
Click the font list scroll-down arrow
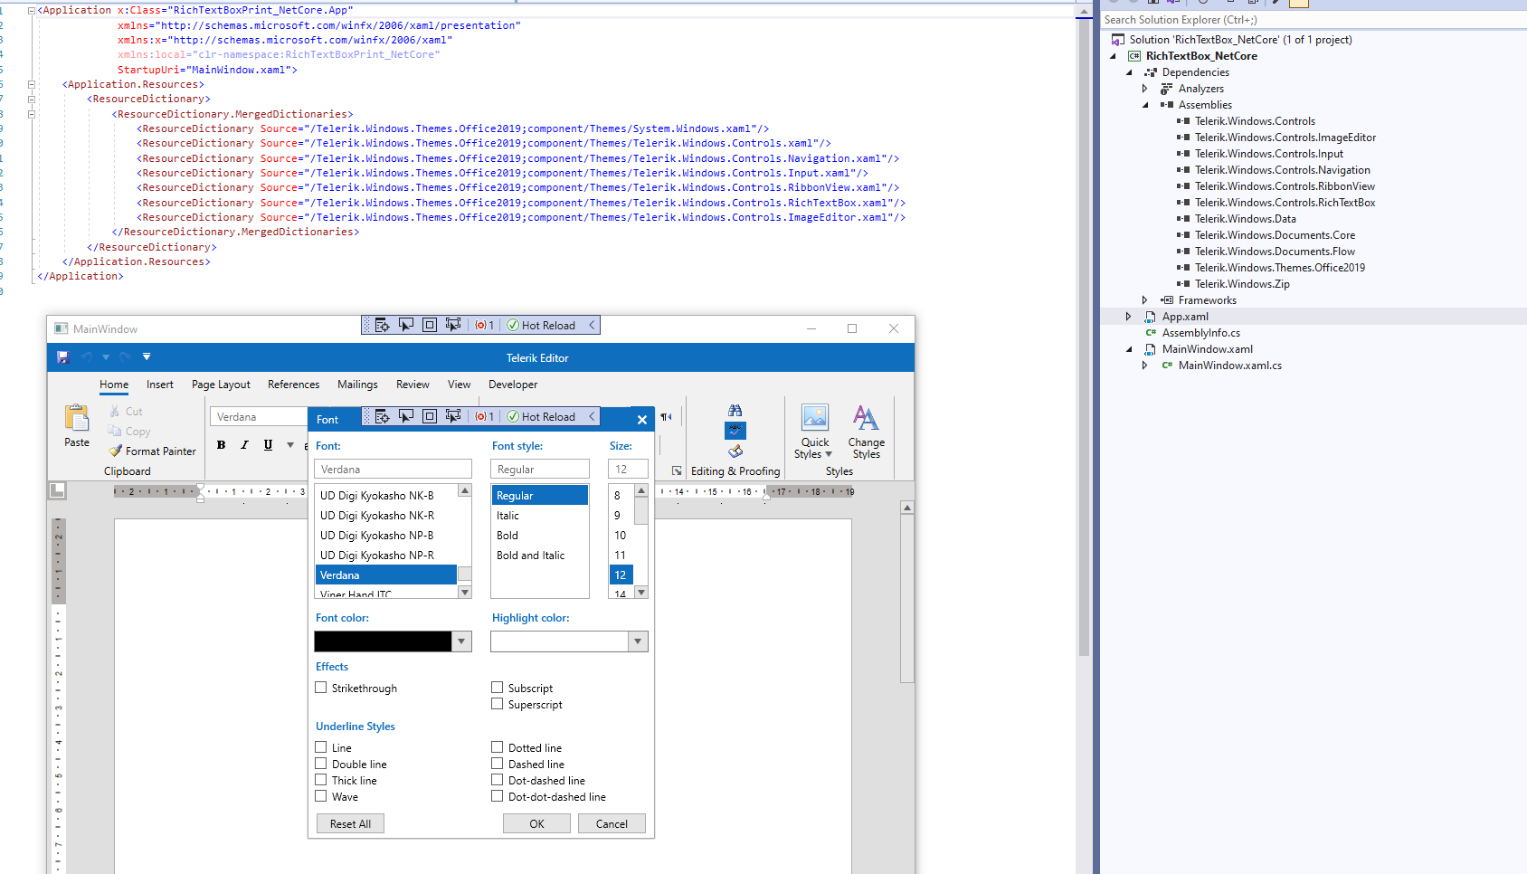click(465, 593)
